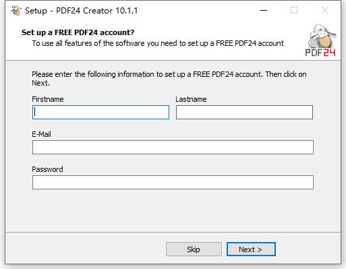
Task: Click the PDF24 setup icon in title bar
Action: (16, 10)
